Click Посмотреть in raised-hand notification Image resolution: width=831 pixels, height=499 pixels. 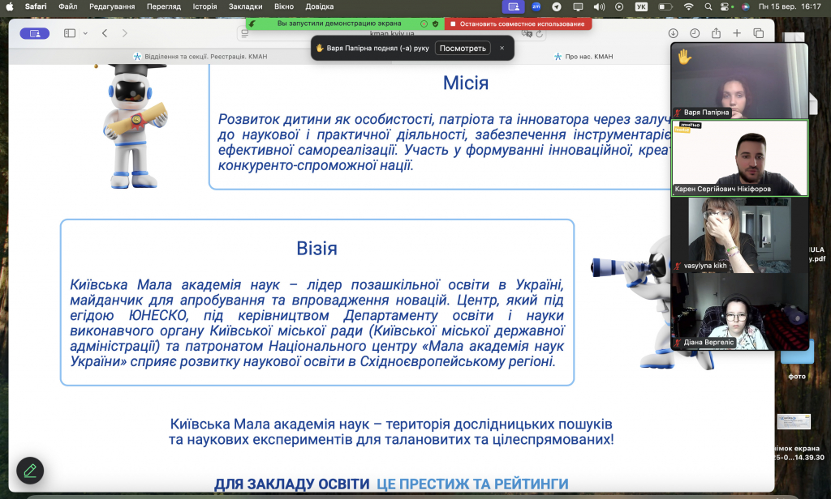click(x=463, y=48)
